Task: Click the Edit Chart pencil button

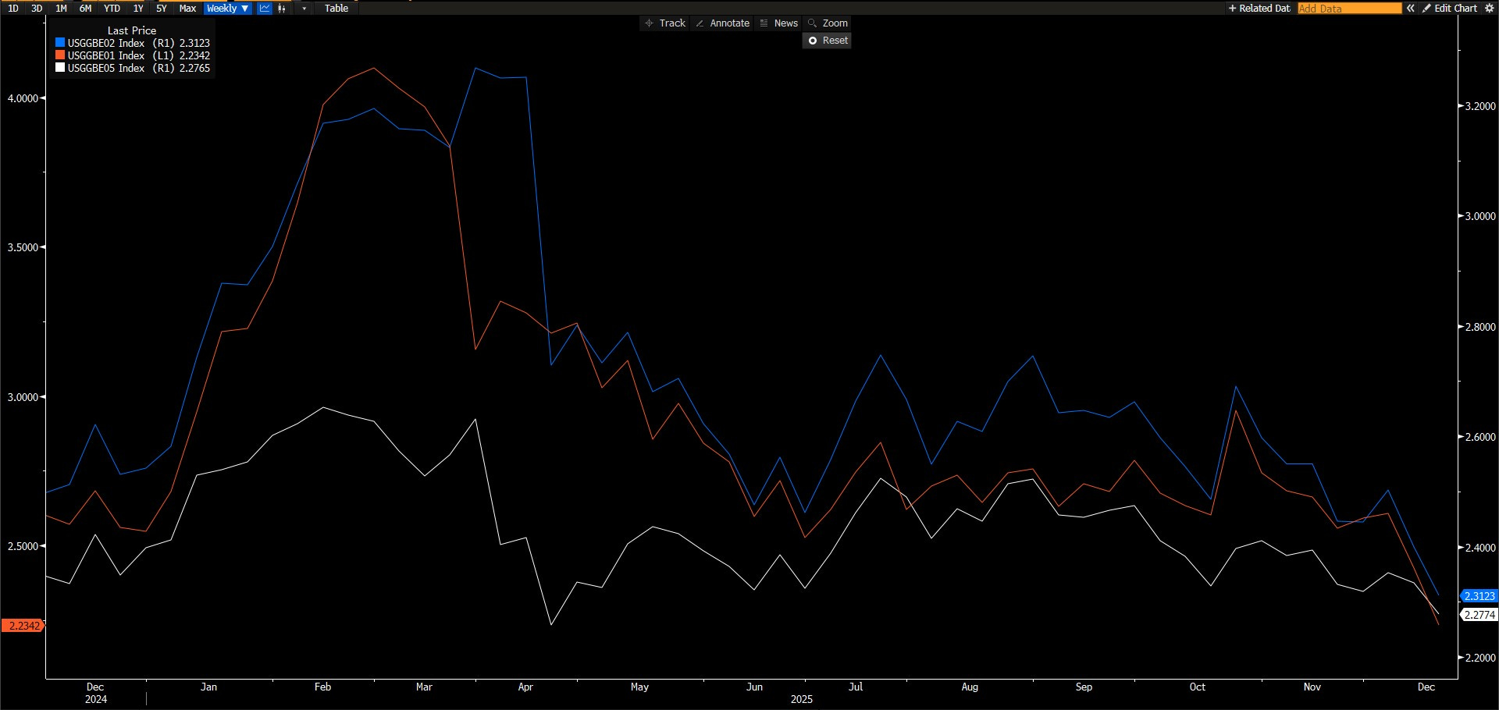Action: 1450,8
